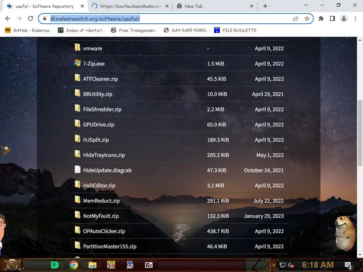Click the vmware folder icon
This screenshot has height=272, width=363.
[x=77, y=48]
